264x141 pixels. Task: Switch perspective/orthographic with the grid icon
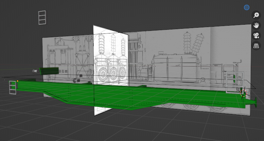tap(256, 46)
